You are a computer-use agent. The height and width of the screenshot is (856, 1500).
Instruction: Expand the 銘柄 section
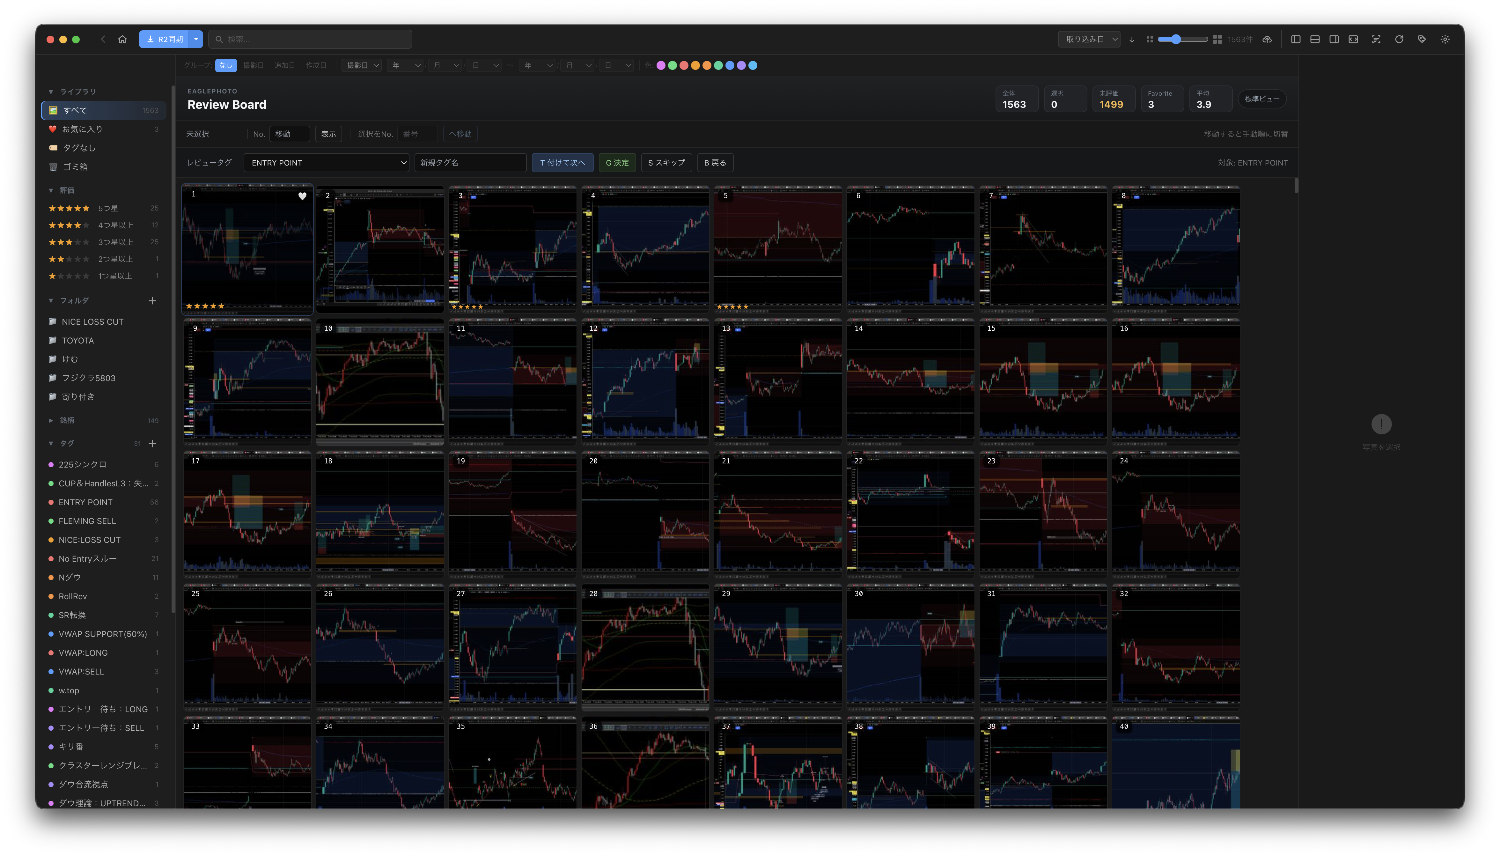click(x=51, y=420)
